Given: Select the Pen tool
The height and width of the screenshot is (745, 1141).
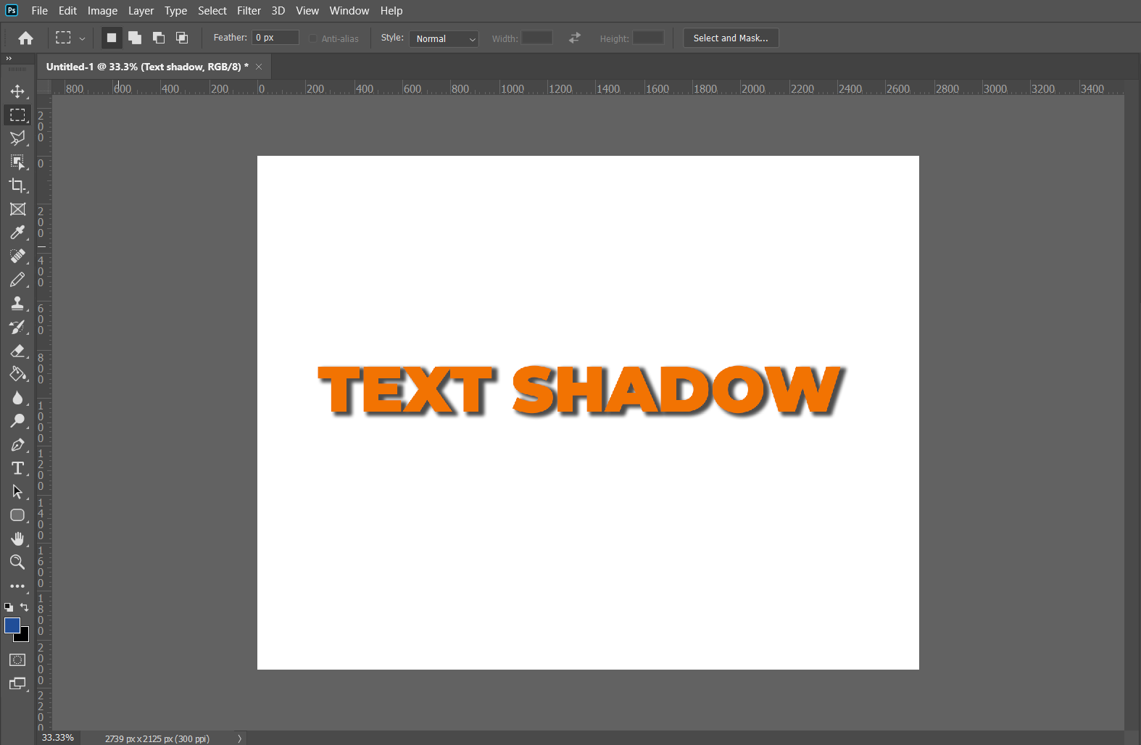Looking at the screenshot, I should 17,445.
